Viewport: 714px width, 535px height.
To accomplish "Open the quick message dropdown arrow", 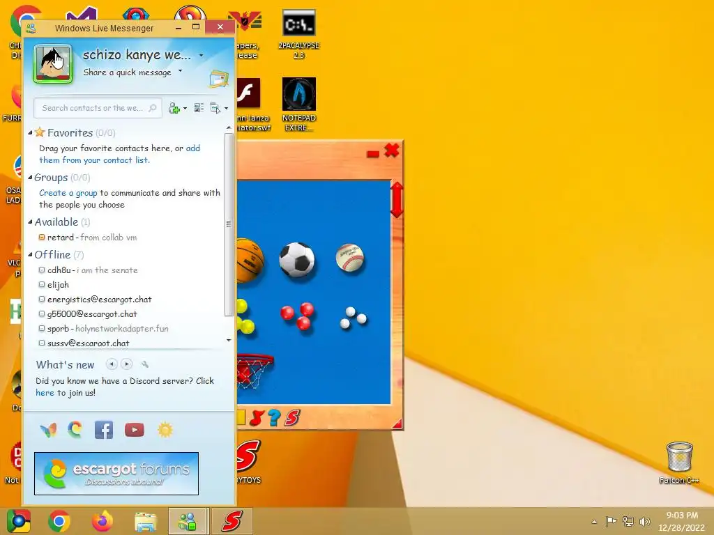I will pyautogui.click(x=181, y=71).
